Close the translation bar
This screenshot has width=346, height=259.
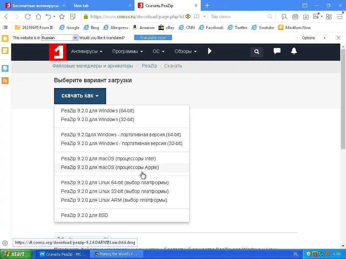click(x=339, y=38)
